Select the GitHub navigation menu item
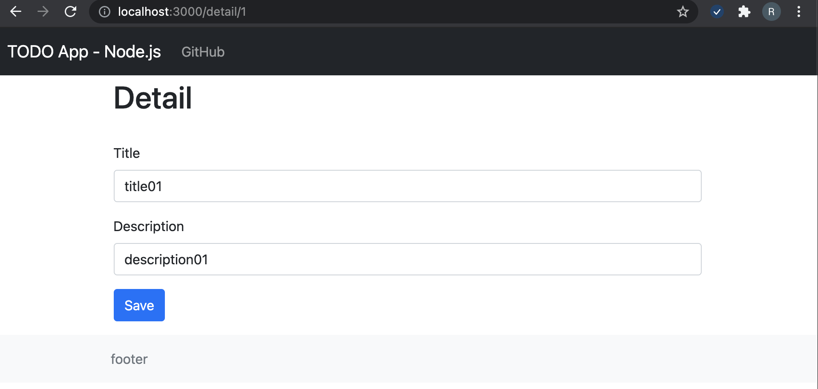 point(203,51)
